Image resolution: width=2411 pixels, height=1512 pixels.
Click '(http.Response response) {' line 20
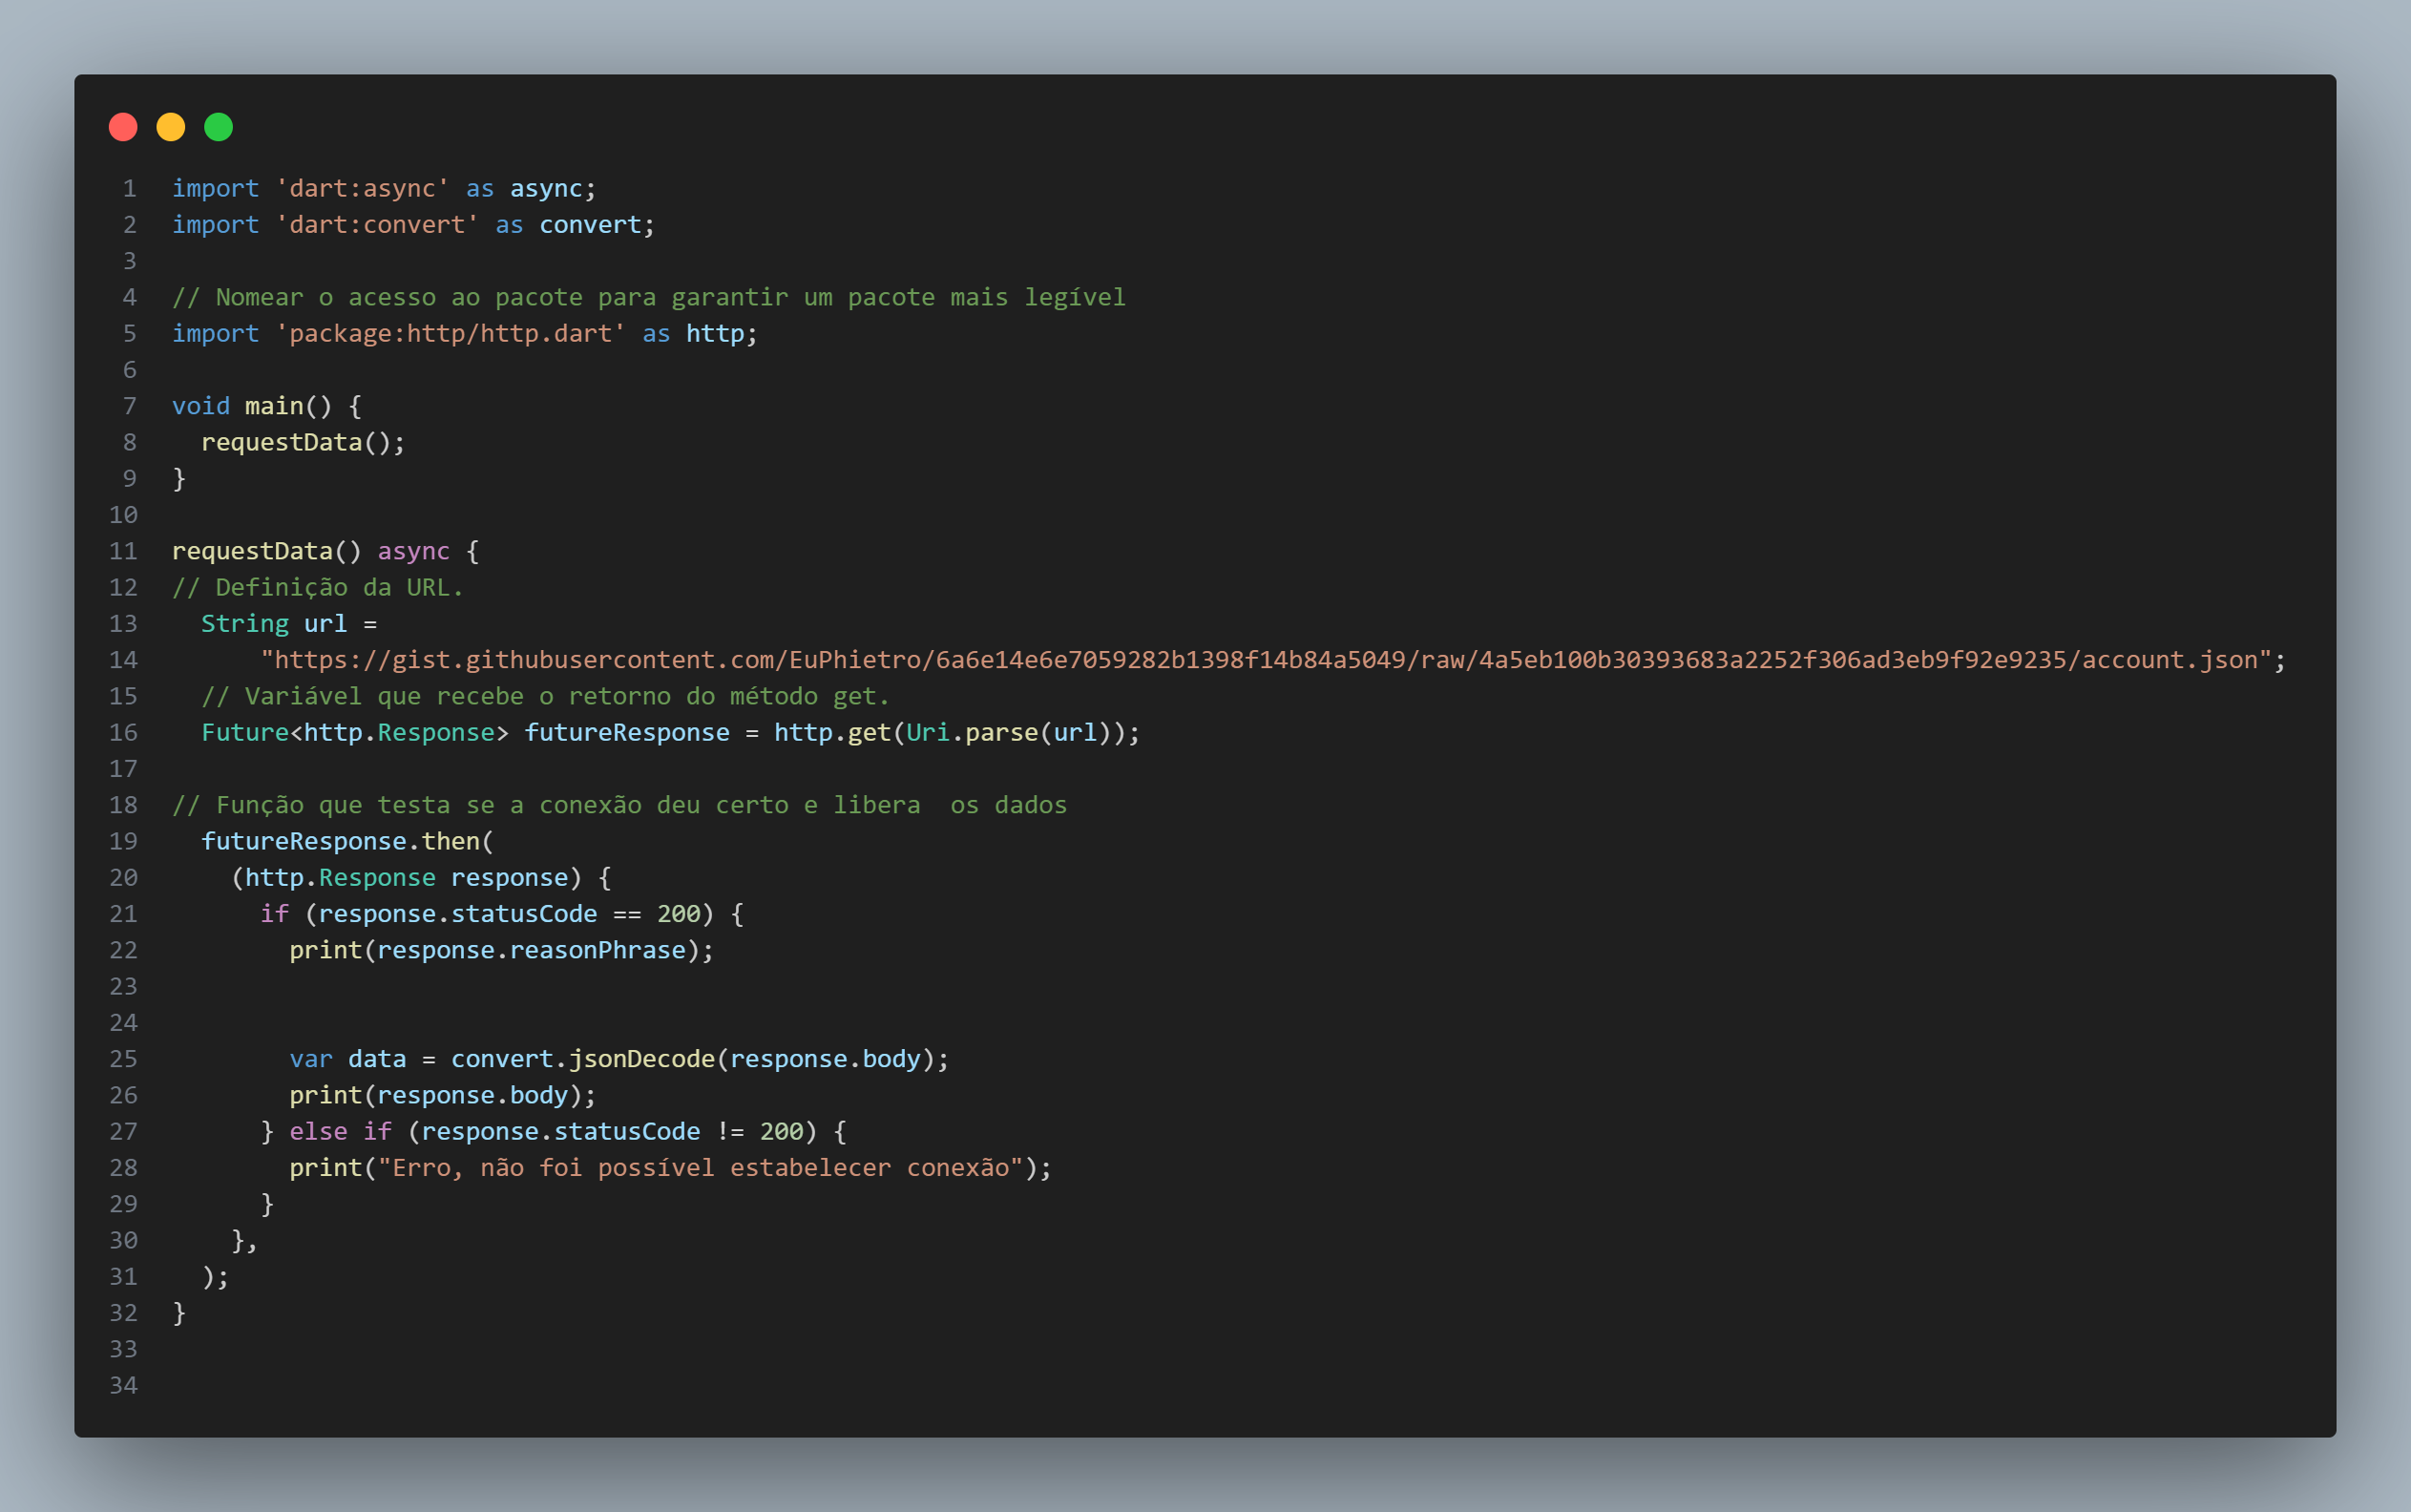click(421, 877)
